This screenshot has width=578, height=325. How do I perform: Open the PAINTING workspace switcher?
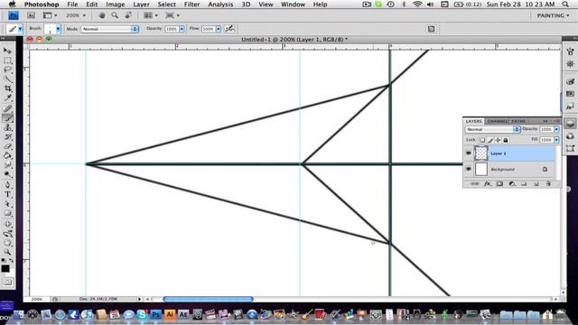(x=553, y=15)
